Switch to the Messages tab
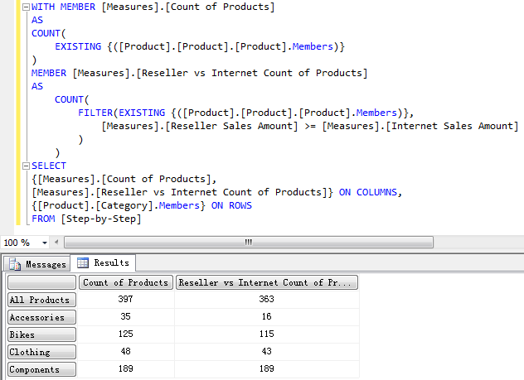Image resolution: width=524 pixels, height=380 pixels. click(x=37, y=264)
